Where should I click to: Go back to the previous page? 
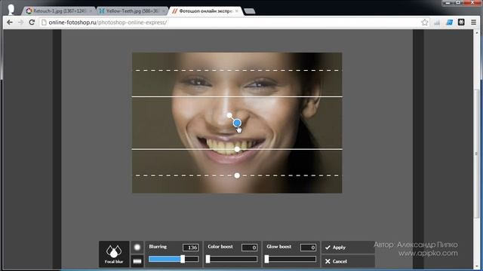pos(10,23)
